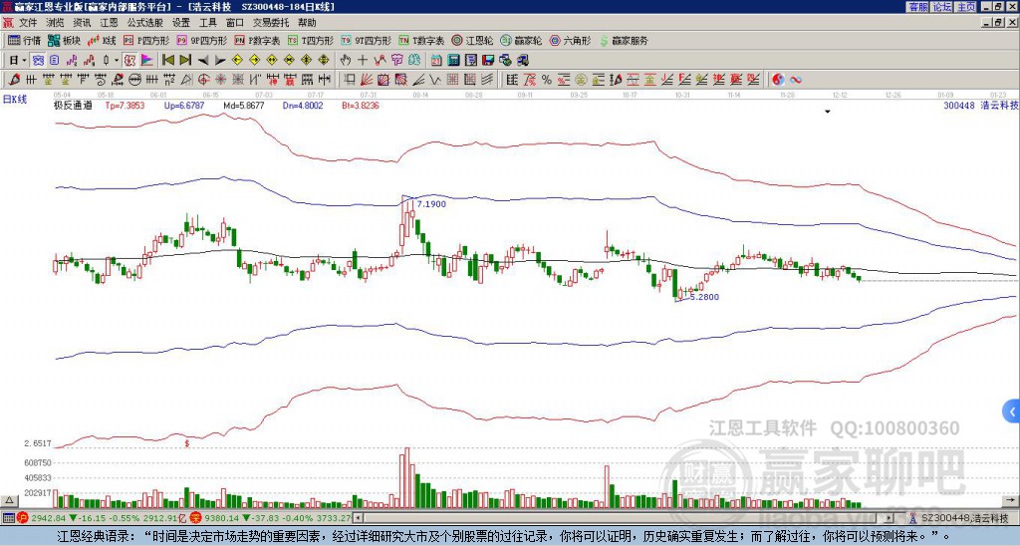Viewport: 1020px width, 546px height.
Task: Click the infinity loop icon
Action: point(796,80)
